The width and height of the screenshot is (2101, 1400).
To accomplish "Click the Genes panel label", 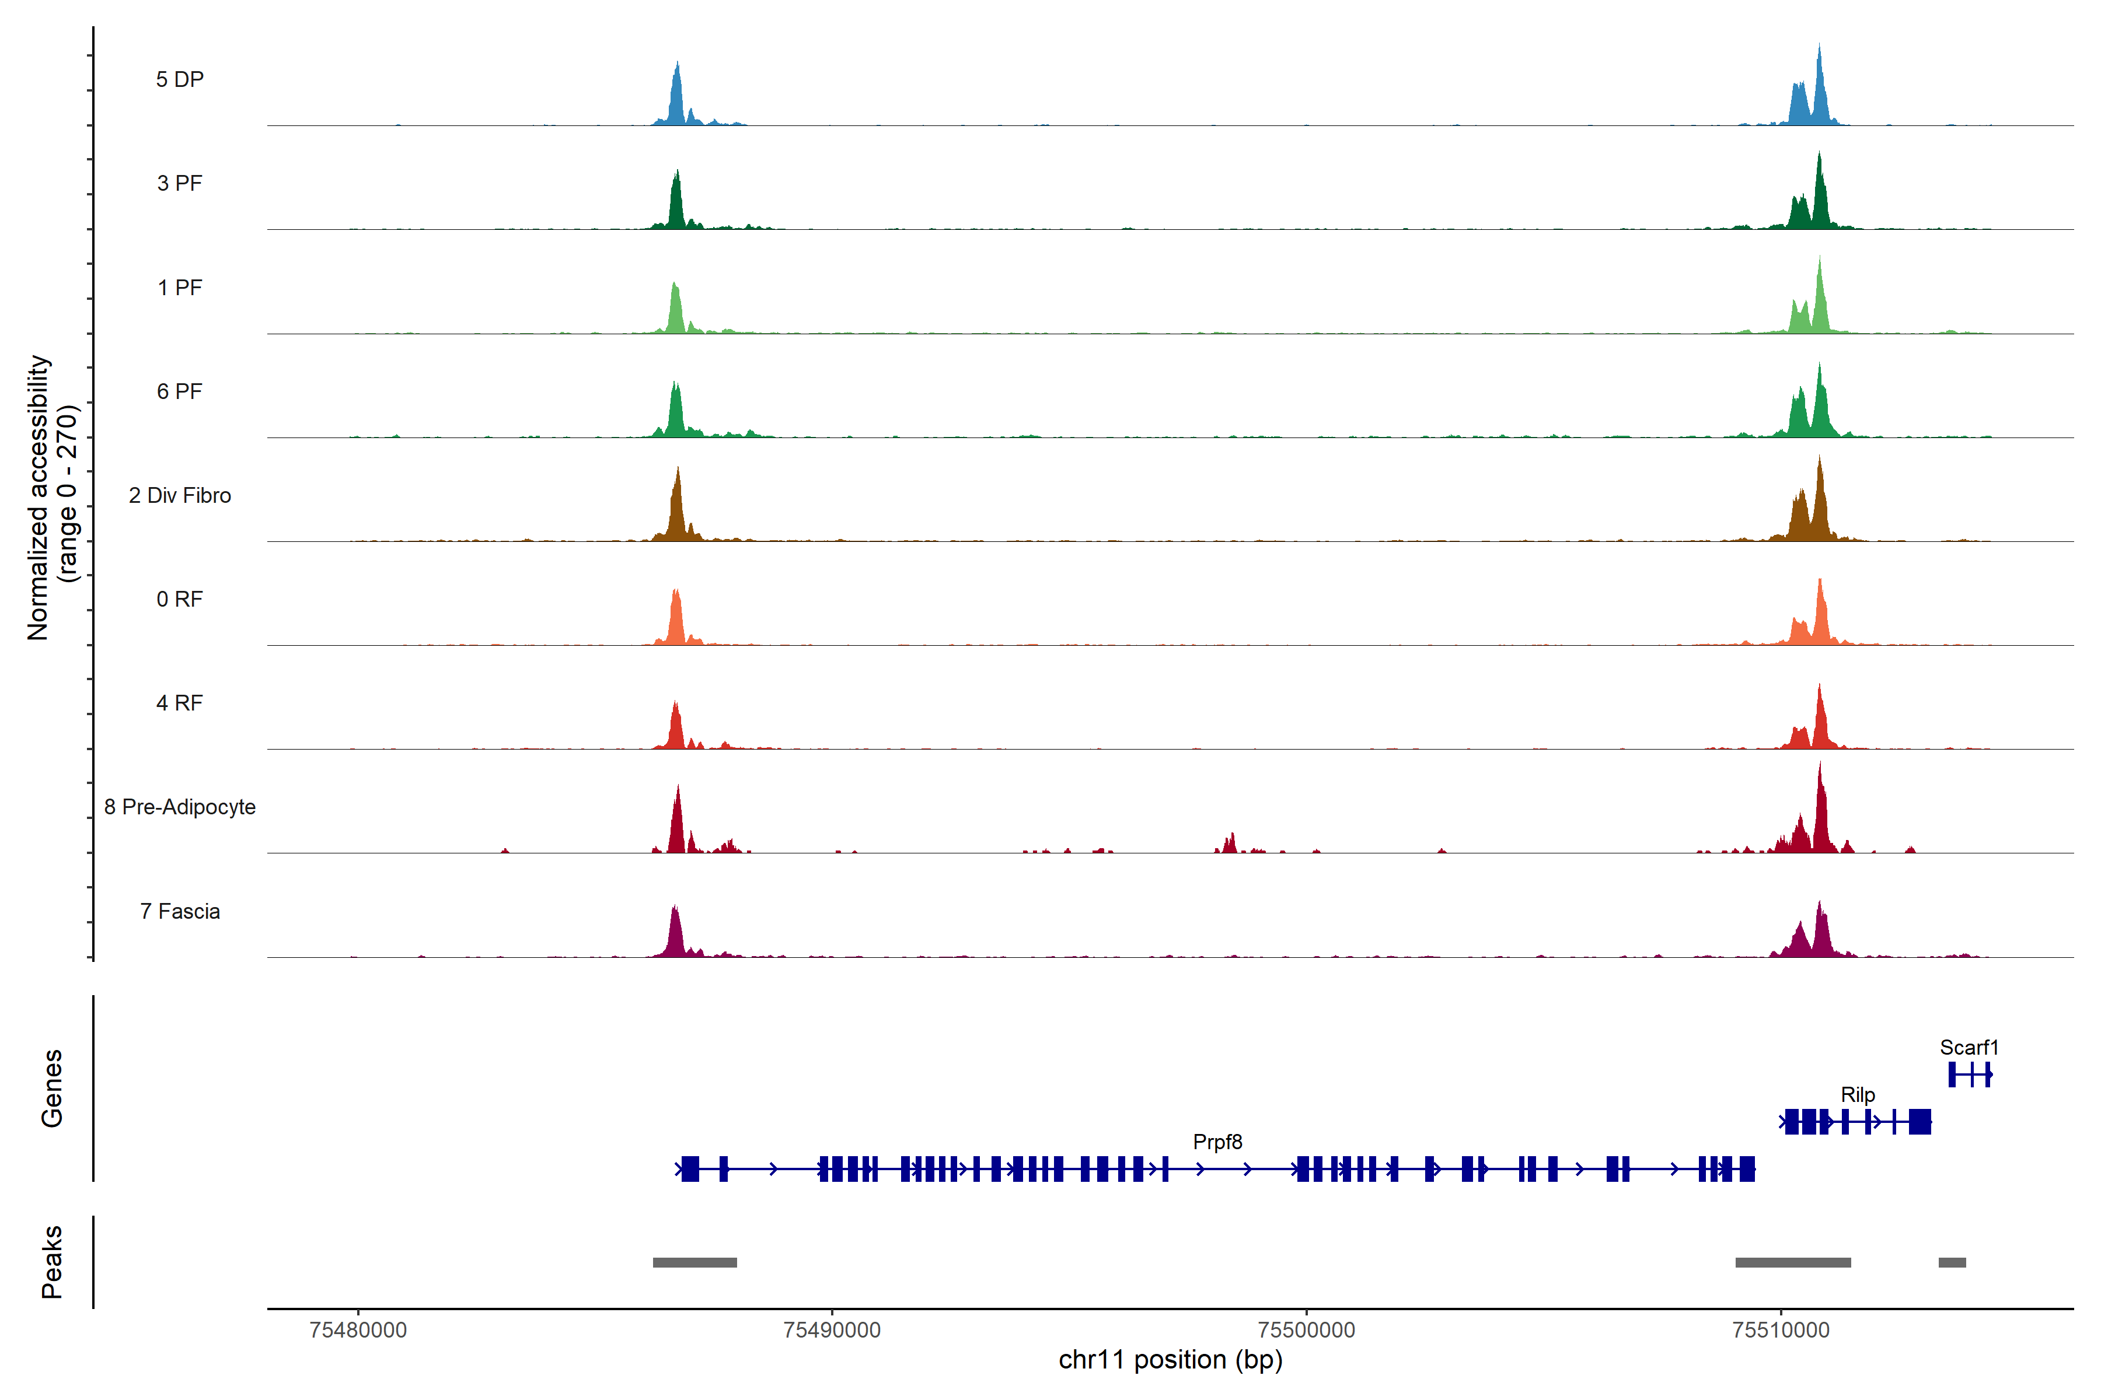I will click(52, 1088).
